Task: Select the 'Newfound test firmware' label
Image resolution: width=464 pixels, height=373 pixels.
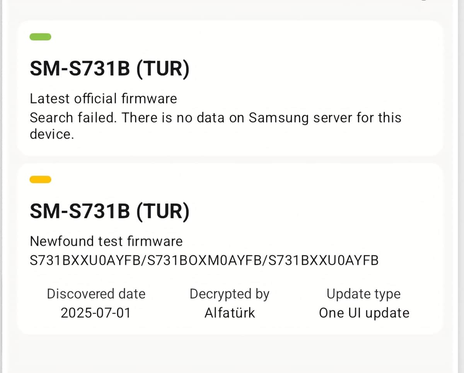Action: tap(106, 241)
